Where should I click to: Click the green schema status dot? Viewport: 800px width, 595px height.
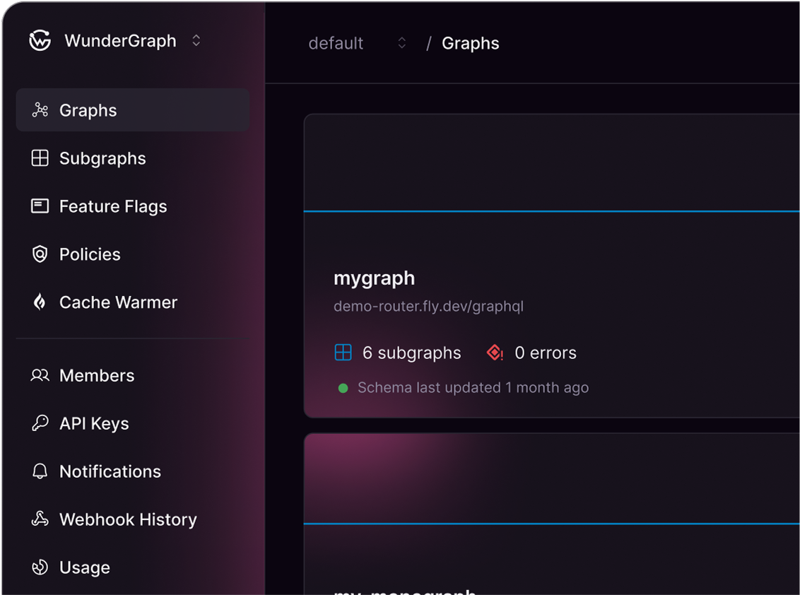coord(343,389)
